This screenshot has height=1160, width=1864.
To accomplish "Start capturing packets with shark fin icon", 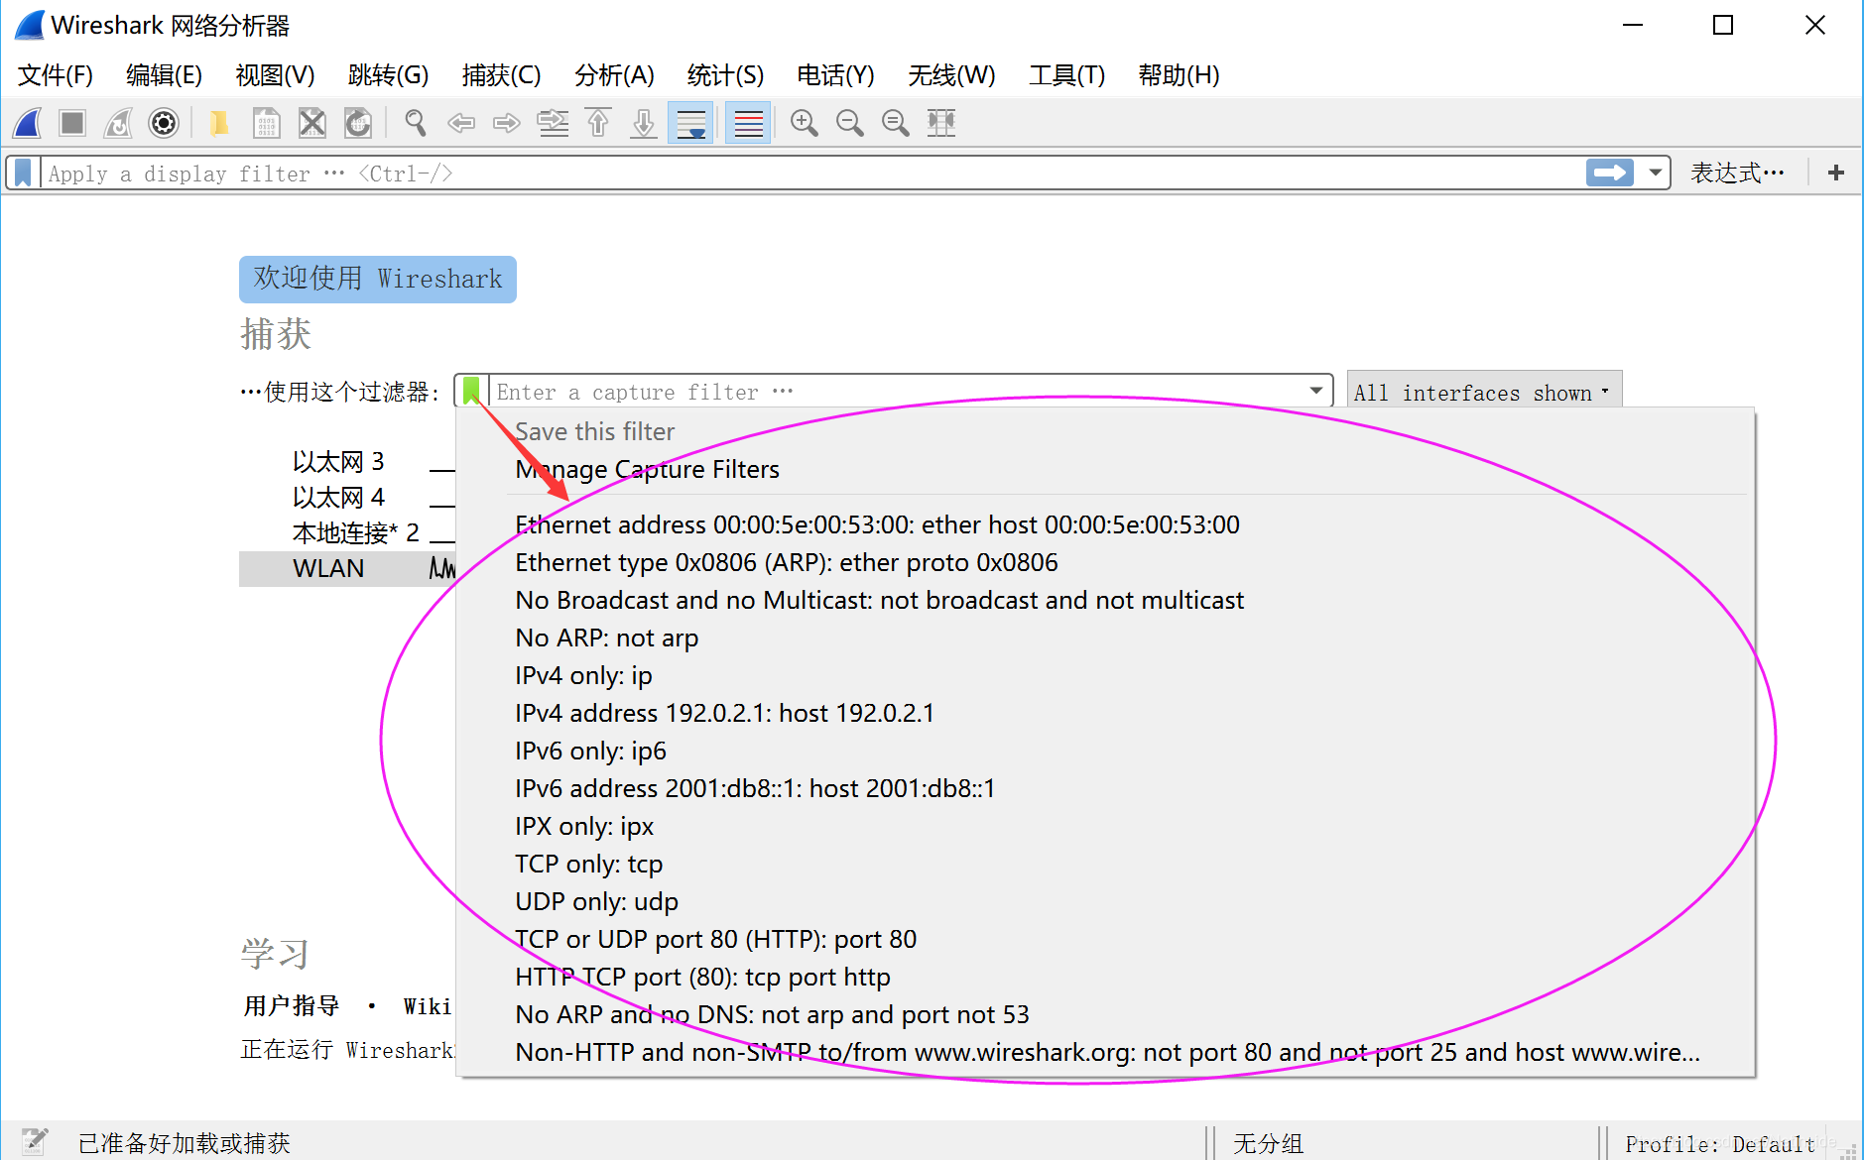I will point(28,123).
